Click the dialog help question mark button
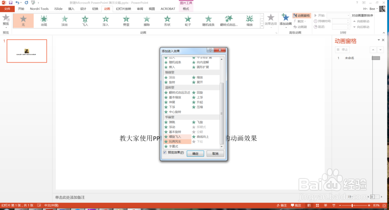The image size is (389, 210). pyautogui.click(x=210, y=50)
